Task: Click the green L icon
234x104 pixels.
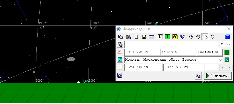Action: (168, 37)
